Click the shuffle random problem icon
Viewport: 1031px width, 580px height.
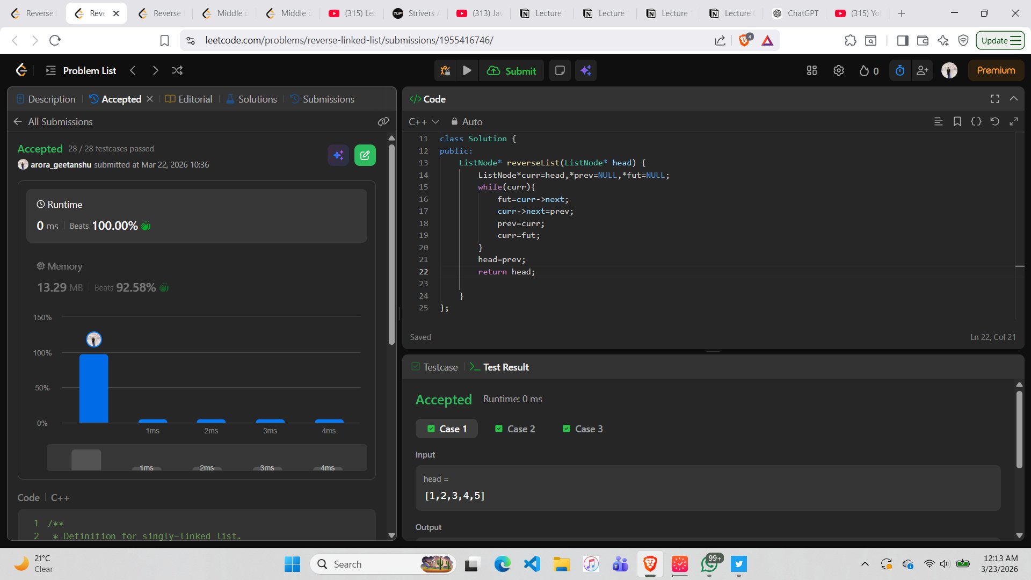click(177, 70)
